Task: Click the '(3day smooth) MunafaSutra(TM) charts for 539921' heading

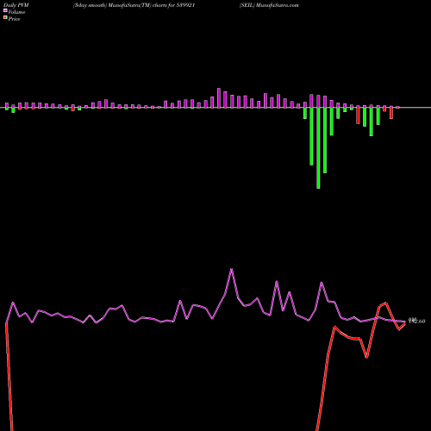Action: [134, 5]
